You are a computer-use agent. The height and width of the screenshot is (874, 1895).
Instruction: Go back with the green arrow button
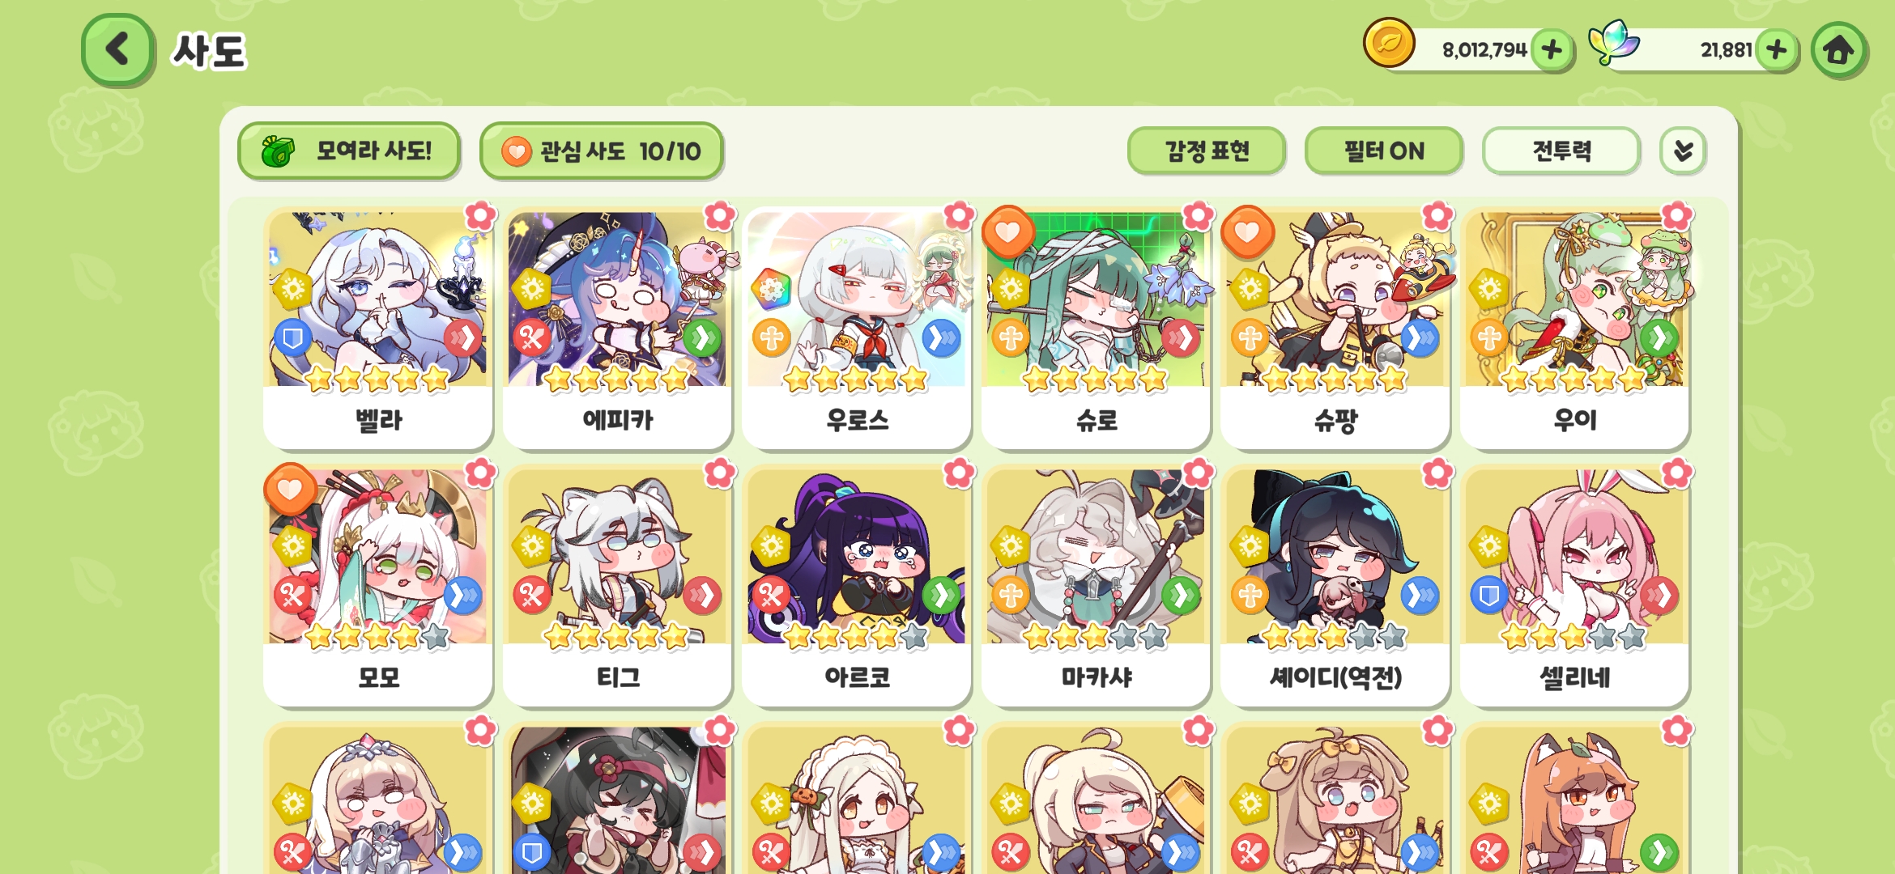pyautogui.click(x=118, y=49)
